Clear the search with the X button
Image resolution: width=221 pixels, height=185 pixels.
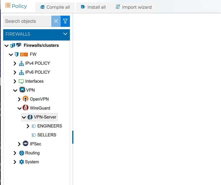pos(56,21)
